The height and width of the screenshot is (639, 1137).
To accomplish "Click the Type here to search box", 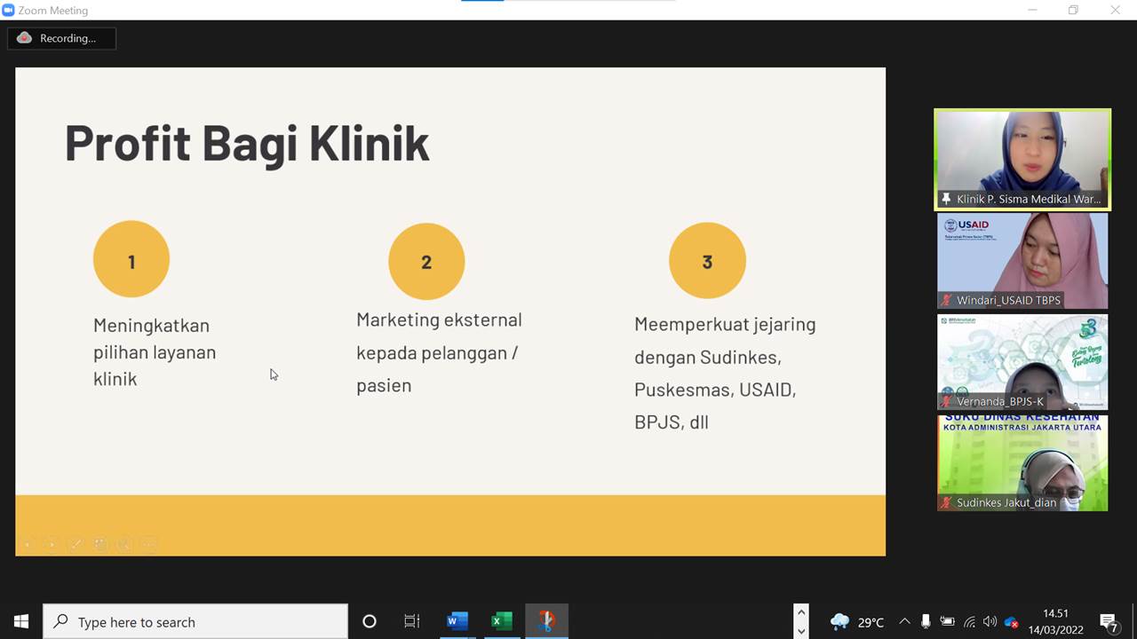I will point(195,621).
